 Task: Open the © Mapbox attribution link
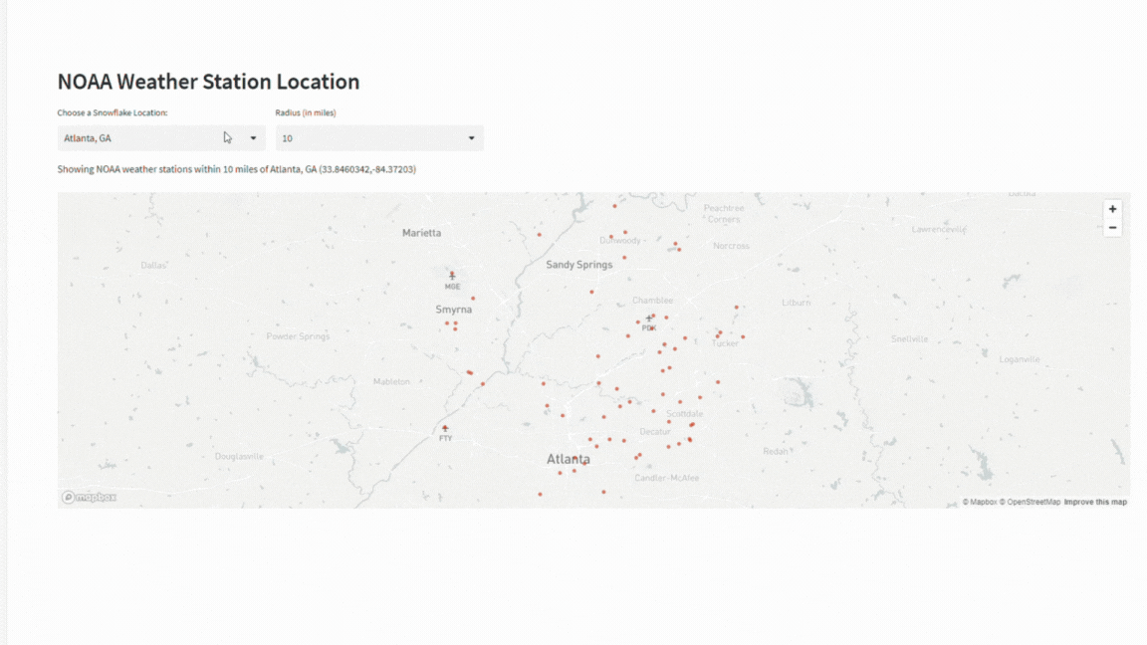tap(980, 502)
